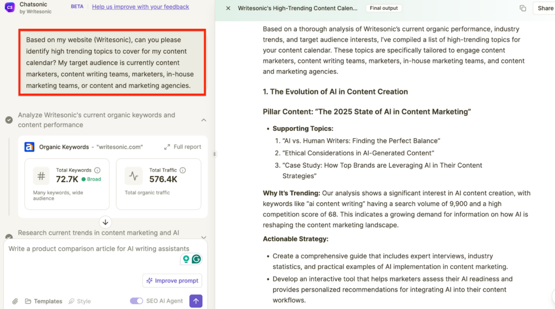Click the Pillar Content heading text
The height and width of the screenshot is (309, 555).
coord(367,112)
